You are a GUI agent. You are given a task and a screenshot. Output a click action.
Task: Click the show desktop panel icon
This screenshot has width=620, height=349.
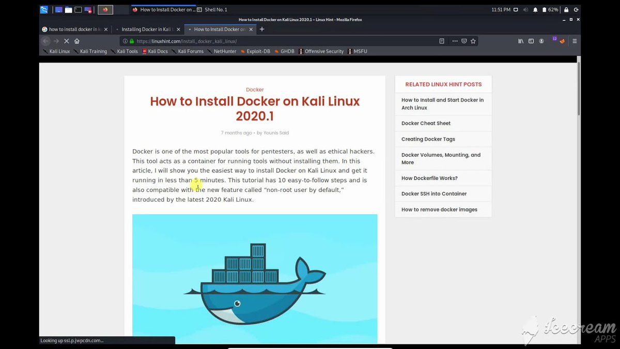click(x=58, y=9)
